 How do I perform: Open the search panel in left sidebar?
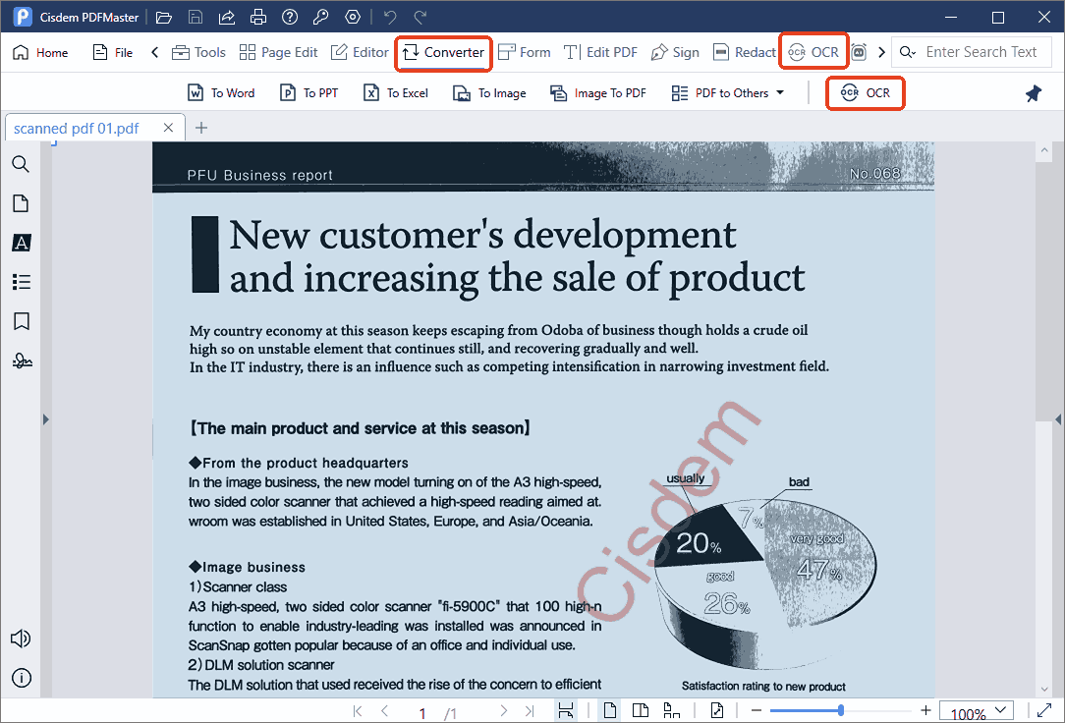click(21, 164)
